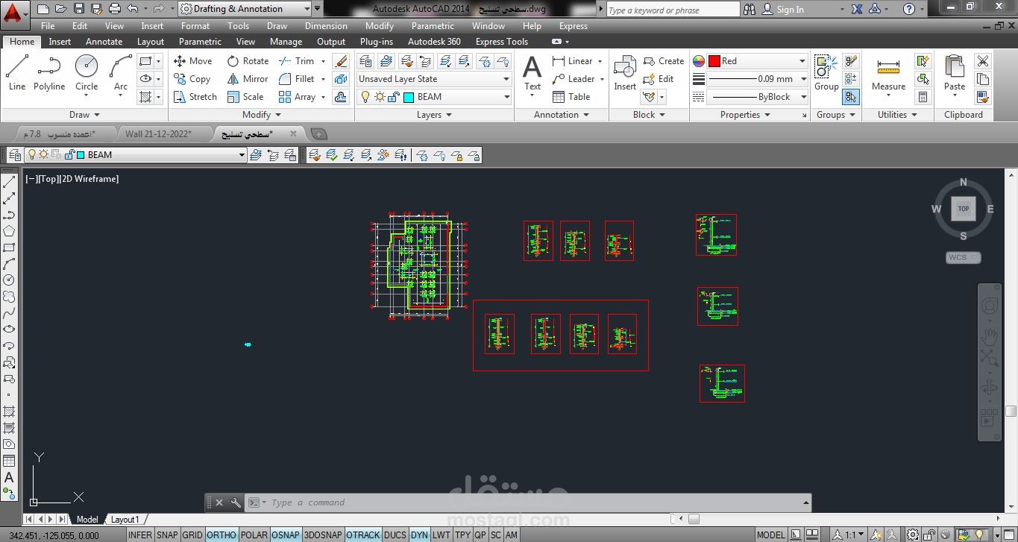Enable POLAR tracking

pyautogui.click(x=254, y=535)
